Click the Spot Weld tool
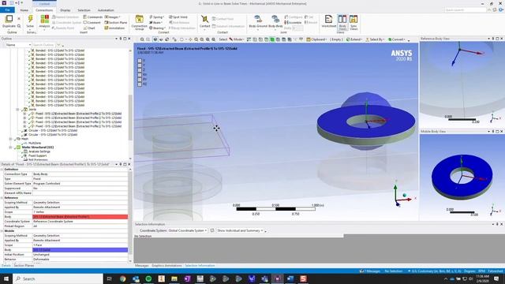The width and height of the screenshot is (505, 284). [x=178, y=17]
